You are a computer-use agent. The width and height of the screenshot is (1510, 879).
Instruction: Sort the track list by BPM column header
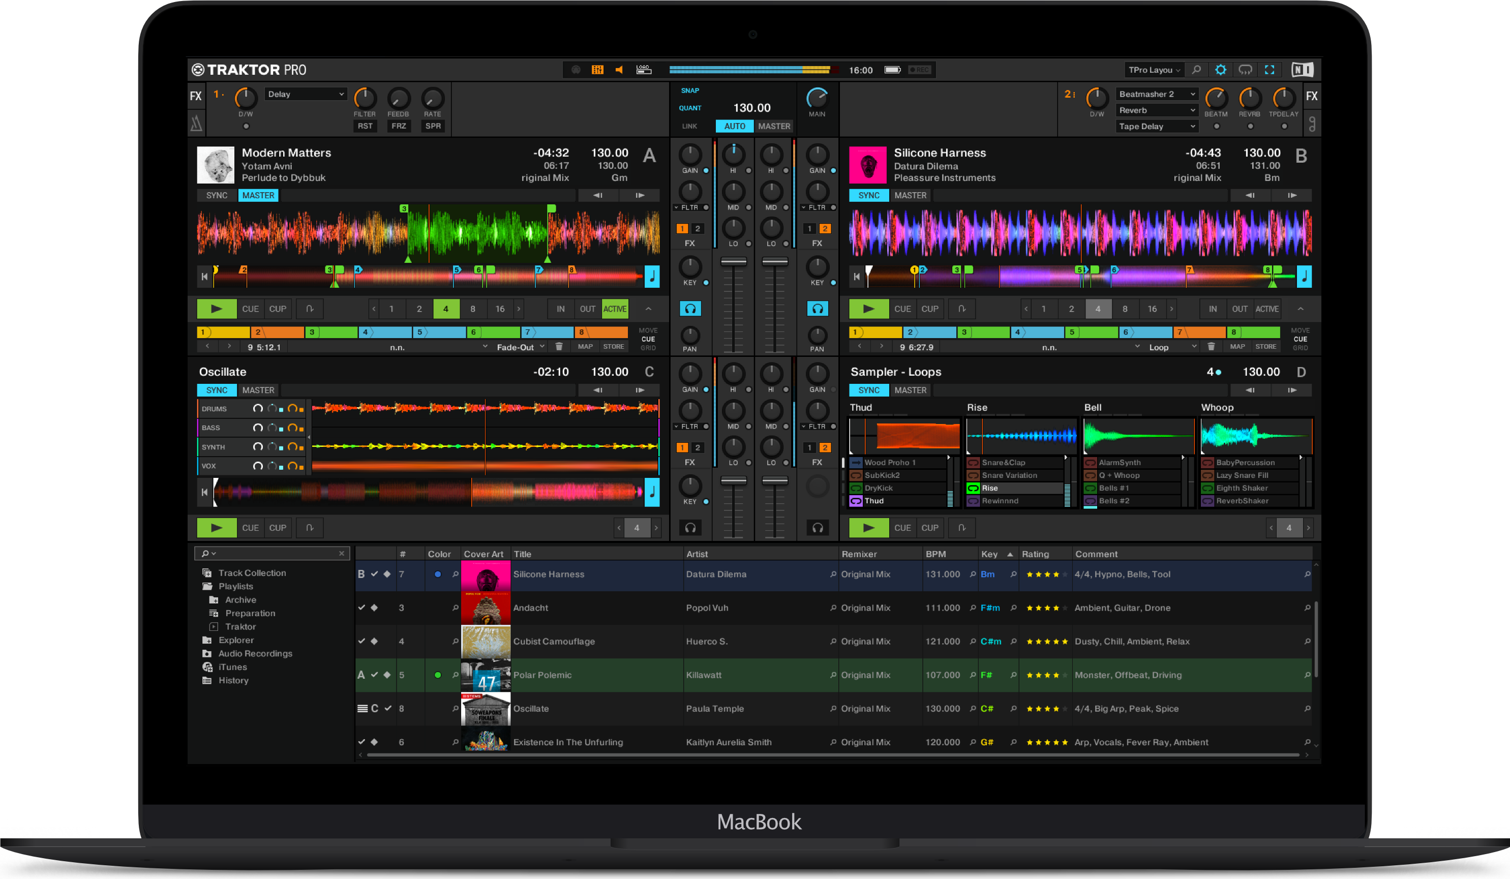tap(935, 554)
